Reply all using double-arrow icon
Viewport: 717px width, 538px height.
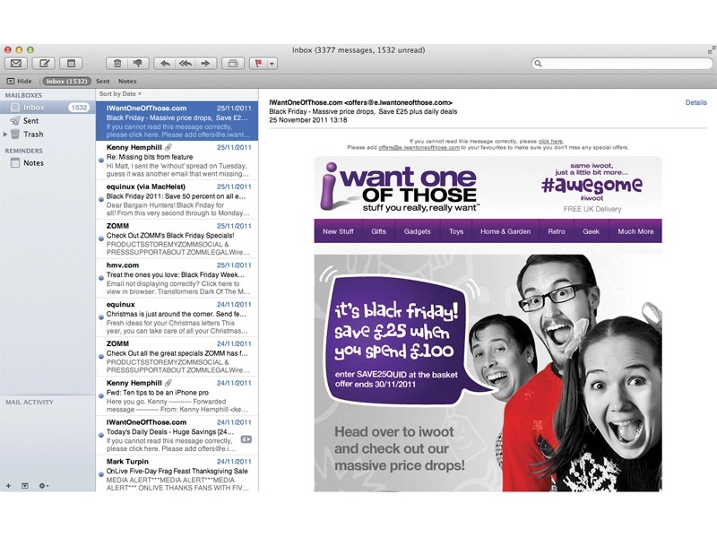click(186, 64)
